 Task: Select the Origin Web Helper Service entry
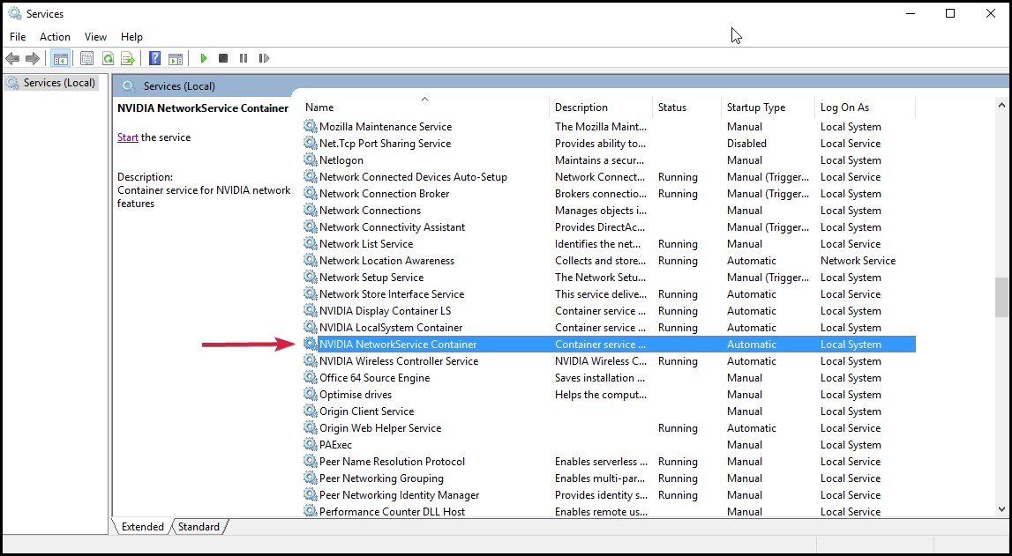[x=379, y=428]
